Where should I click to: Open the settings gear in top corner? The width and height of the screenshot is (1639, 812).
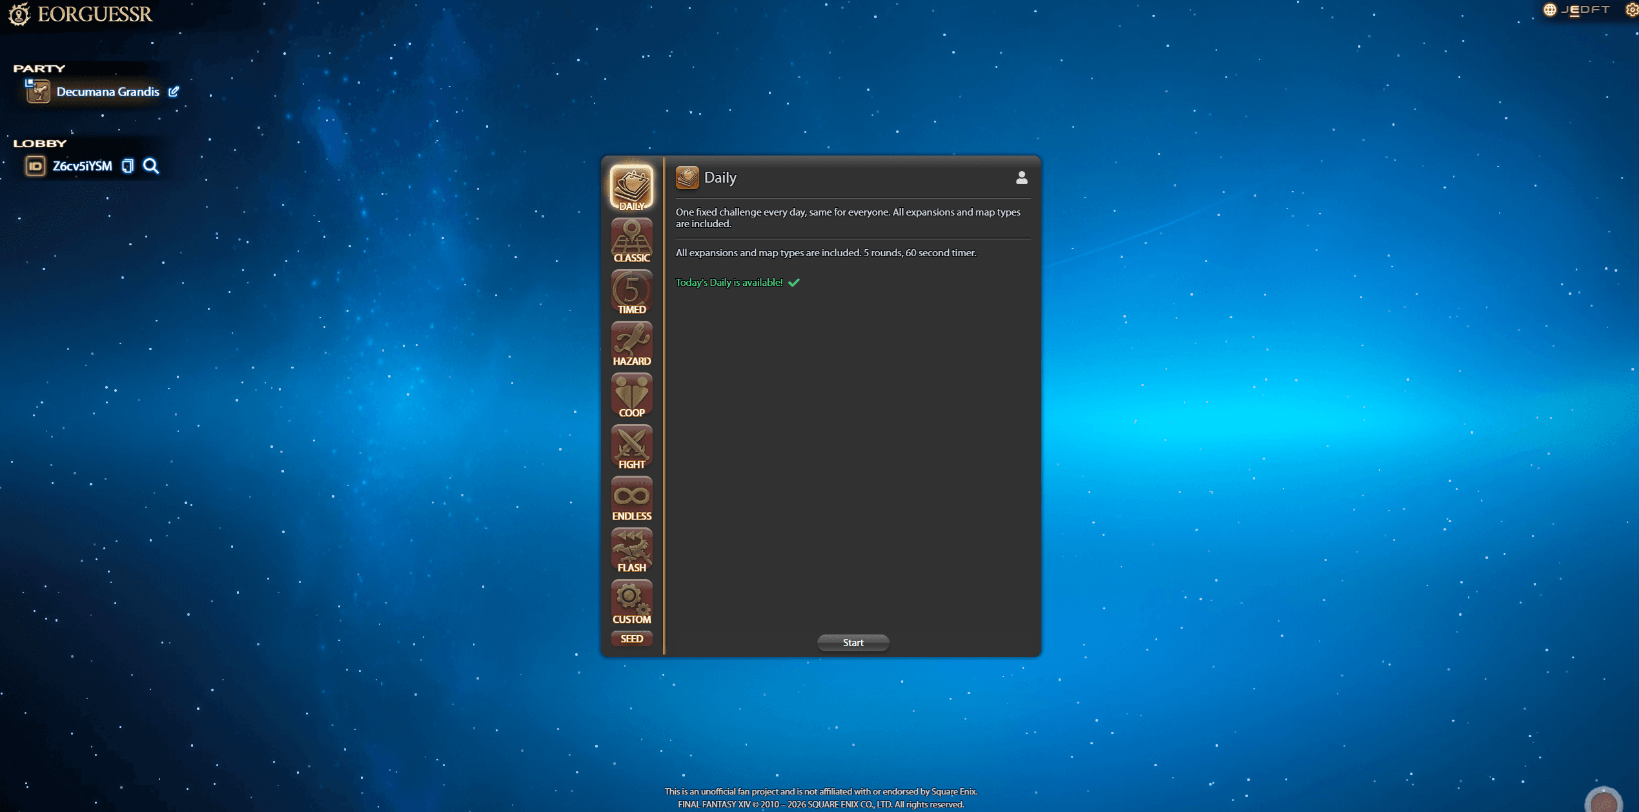tap(1631, 10)
